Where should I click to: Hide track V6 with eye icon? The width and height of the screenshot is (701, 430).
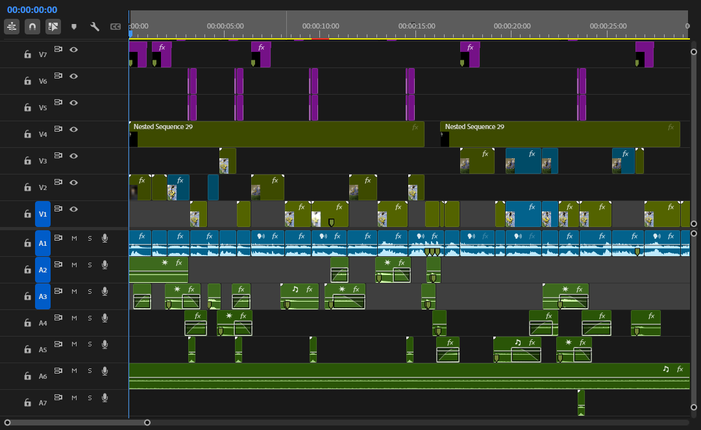click(x=74, y=76)
